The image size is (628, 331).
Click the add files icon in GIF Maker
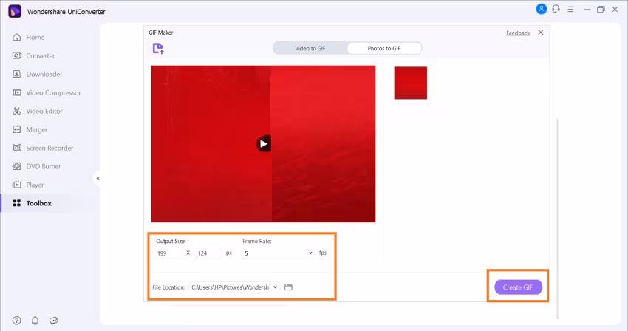pyautogui.click(x=158, y=49)
